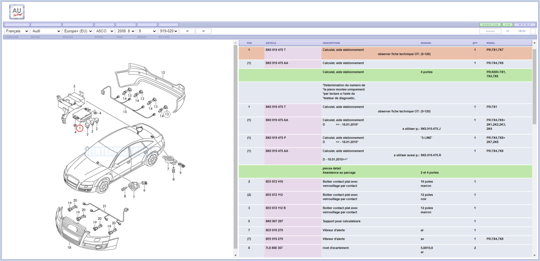Click the VIN button
Screen dimensions: 540x261
(x=508, y=25)
